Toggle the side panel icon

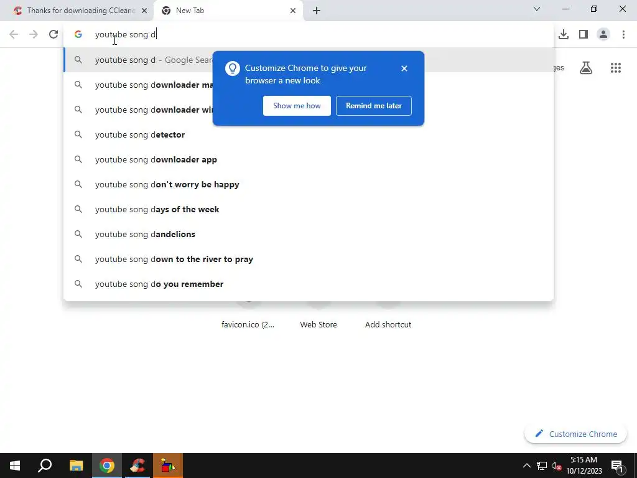(x=584, y=35)
